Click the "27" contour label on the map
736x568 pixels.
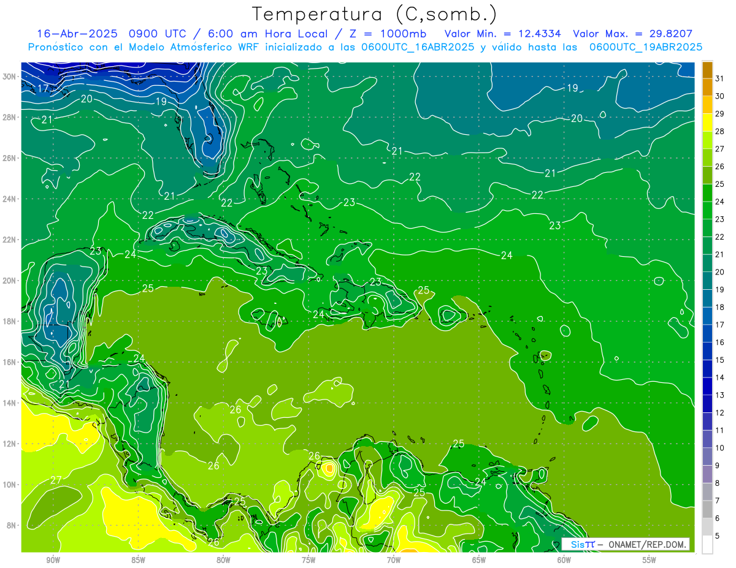pos(56,480)
